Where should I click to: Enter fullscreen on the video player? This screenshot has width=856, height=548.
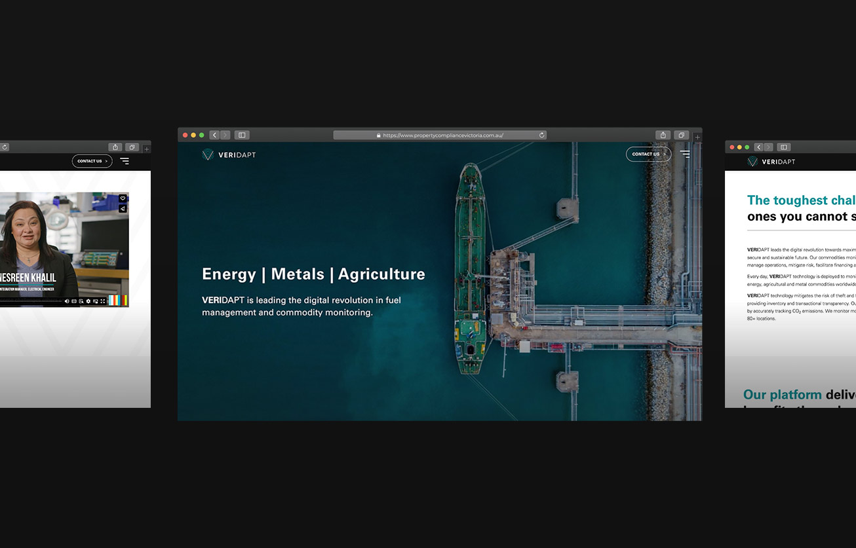103,301
